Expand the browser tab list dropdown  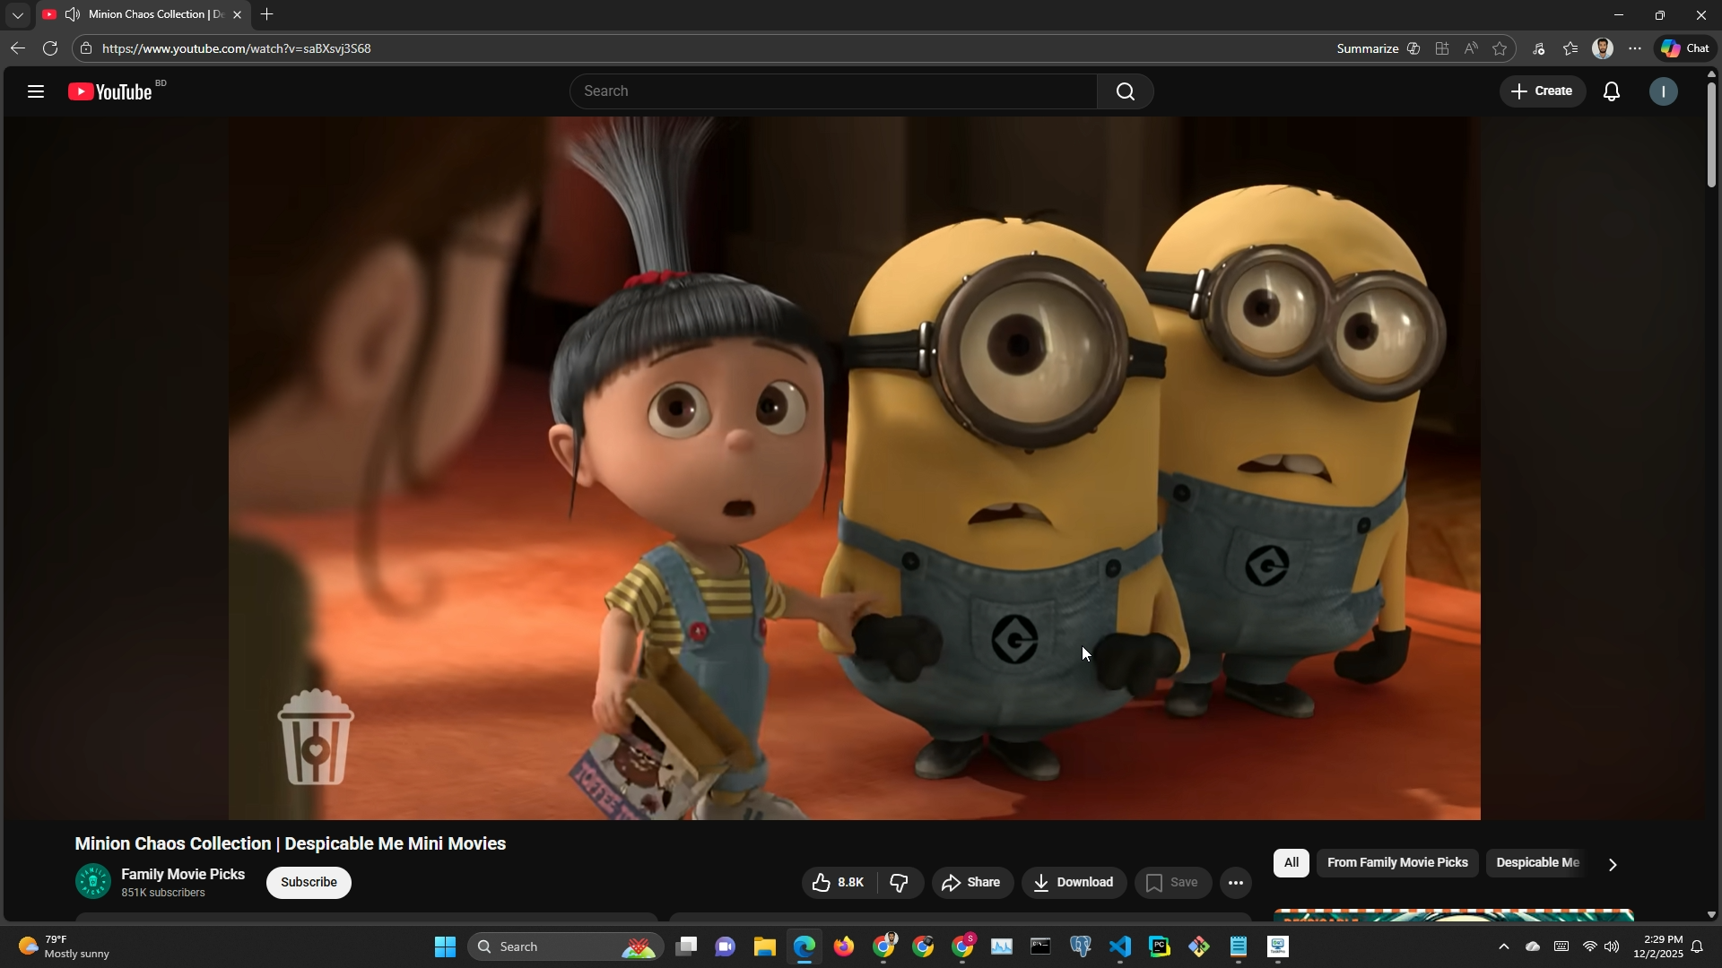[17, 15]
